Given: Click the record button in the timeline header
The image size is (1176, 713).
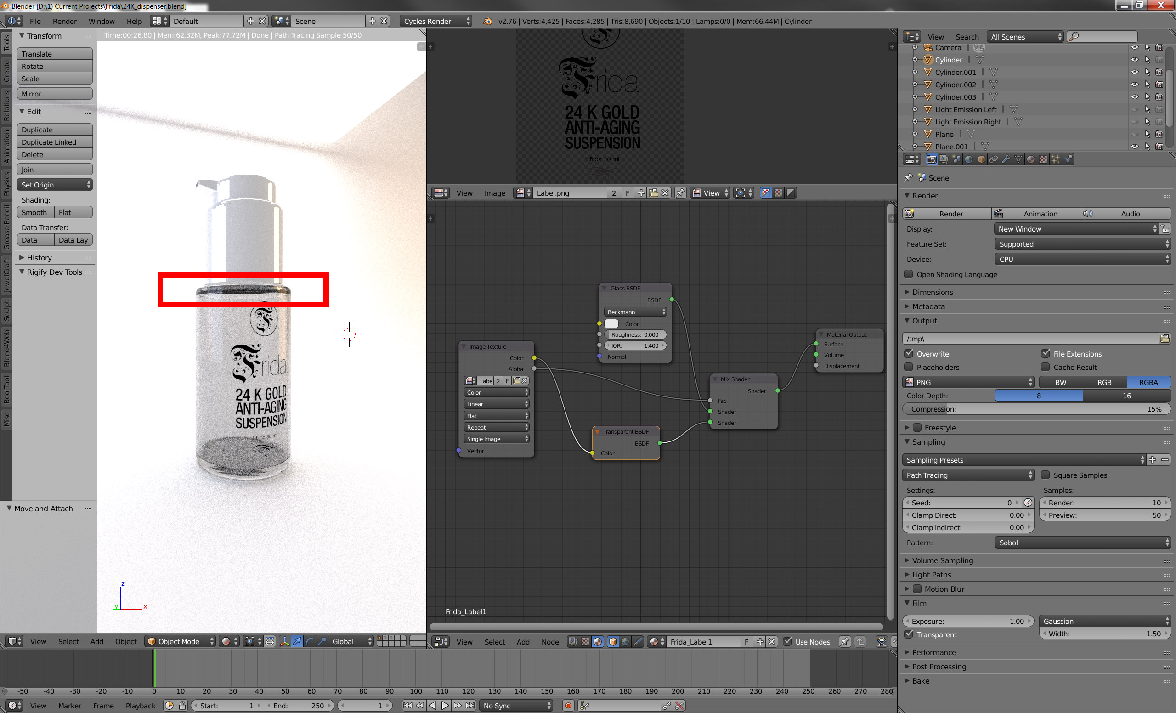Looking at the screenshot, I should click(x=568, y=705).
